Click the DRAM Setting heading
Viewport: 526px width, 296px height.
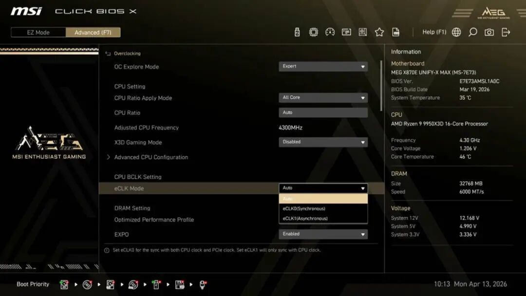(132, 208)
